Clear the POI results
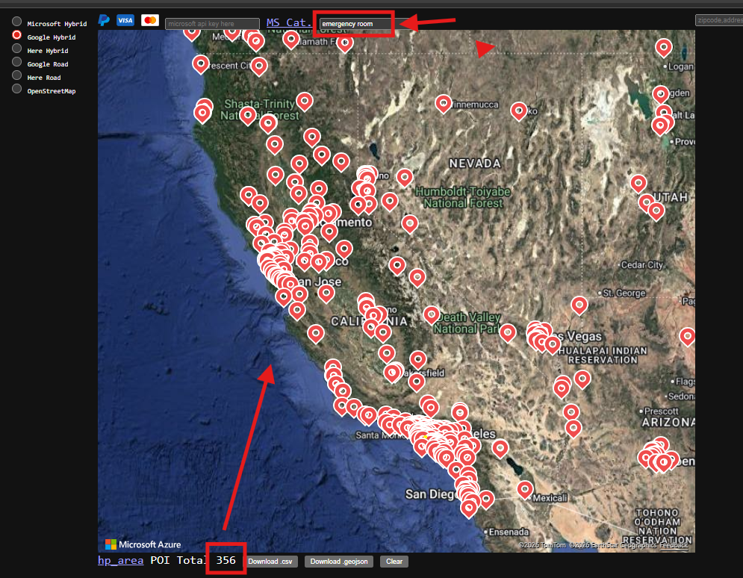743x578 pixels. click(x=394, y=562)
